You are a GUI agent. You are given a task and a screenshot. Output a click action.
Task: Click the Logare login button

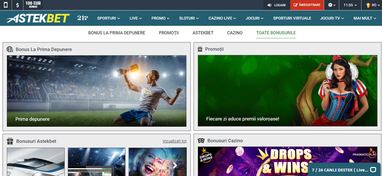coord(277,5)
